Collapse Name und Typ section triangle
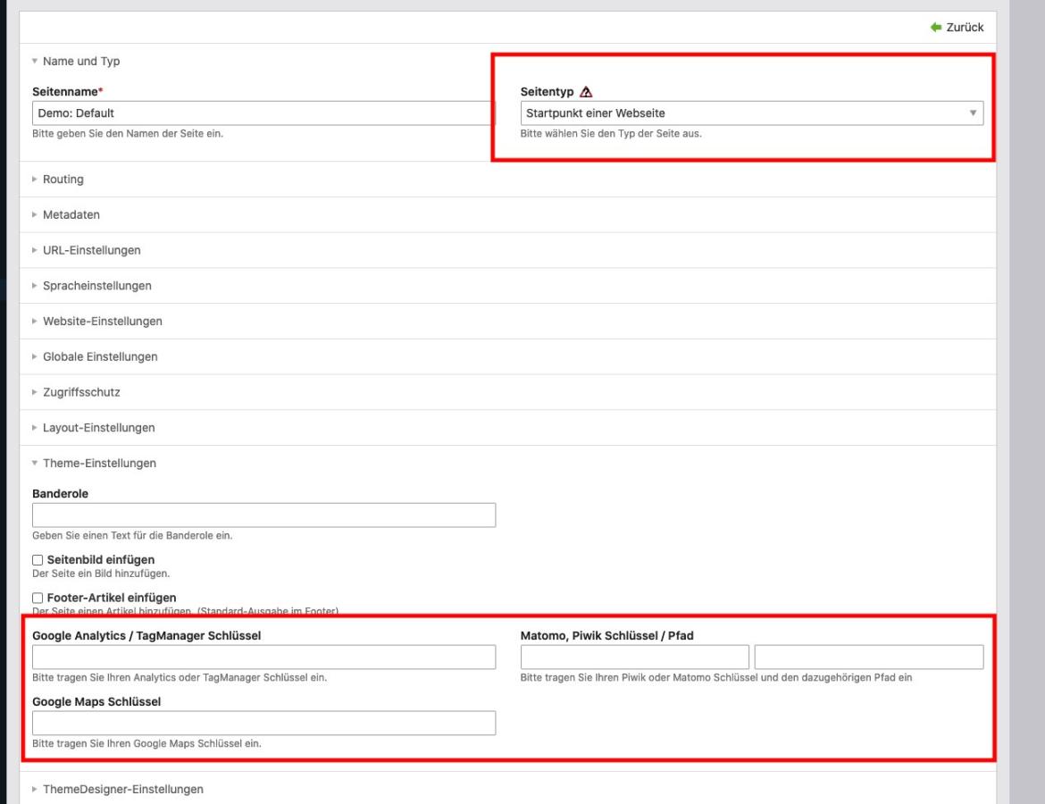This screenshot has height=804, width=1045. 35,62
